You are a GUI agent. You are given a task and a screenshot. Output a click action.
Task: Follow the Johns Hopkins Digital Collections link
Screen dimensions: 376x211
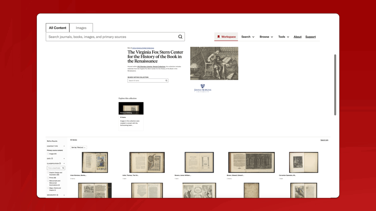[143, 48]
